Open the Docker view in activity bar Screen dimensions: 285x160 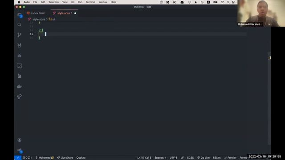pos(20,87)
